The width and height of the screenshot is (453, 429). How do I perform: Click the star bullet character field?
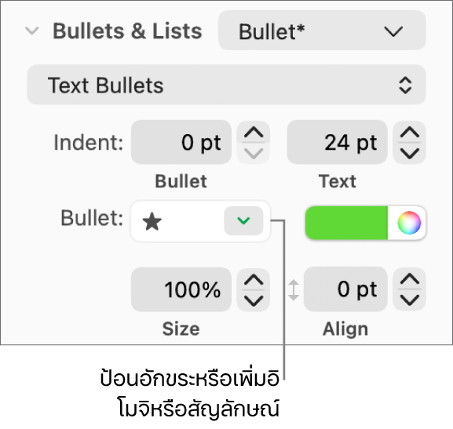(177, 221)
